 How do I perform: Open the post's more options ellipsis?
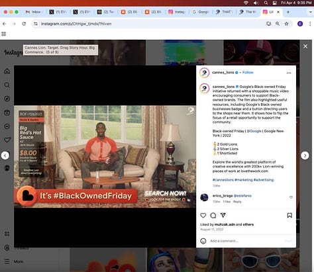[289, 73]
